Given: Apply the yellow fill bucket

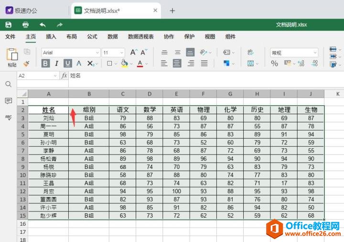Looking at the screenshot, I should [x=124, y=64].
